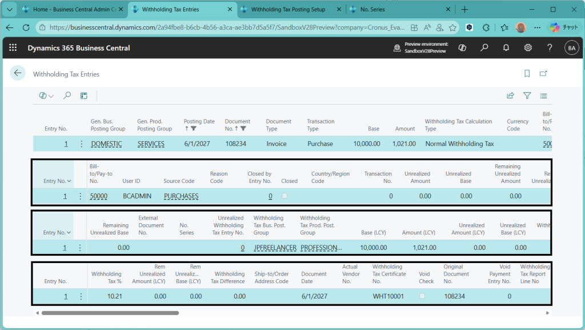The width and height of the screenshot is (585, 330).
Task: Bookmark the Withholding Tax Entries page
Action: click(x=527, y=73)
